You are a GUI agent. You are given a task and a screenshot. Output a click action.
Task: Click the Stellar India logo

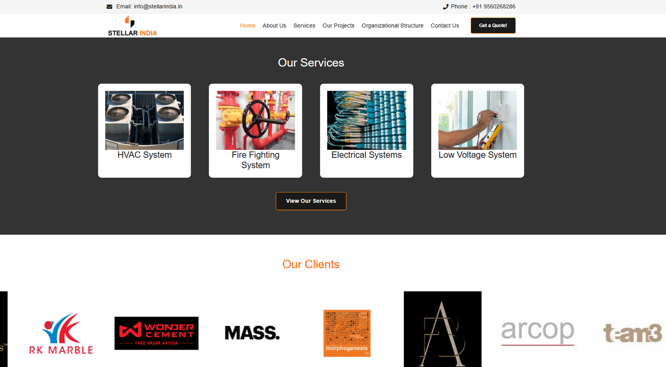point(132,26)
